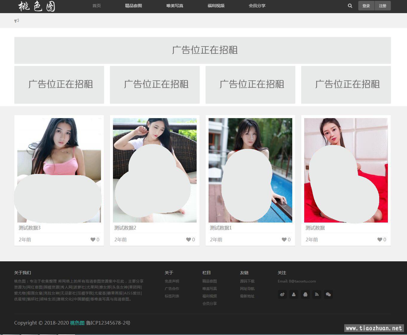This screenshot has height=335, width=407.
Task: Select 会员分享 in the top navigation
Action: (x=257, y=6)
